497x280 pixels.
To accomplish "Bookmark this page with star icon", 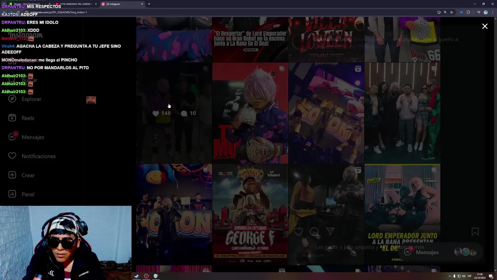I will (x=452, y=12).
